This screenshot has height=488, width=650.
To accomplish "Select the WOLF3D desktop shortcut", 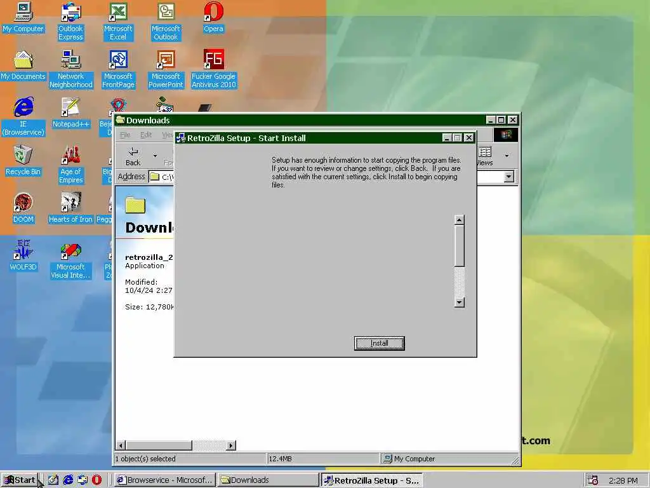I will click(23, 255).
